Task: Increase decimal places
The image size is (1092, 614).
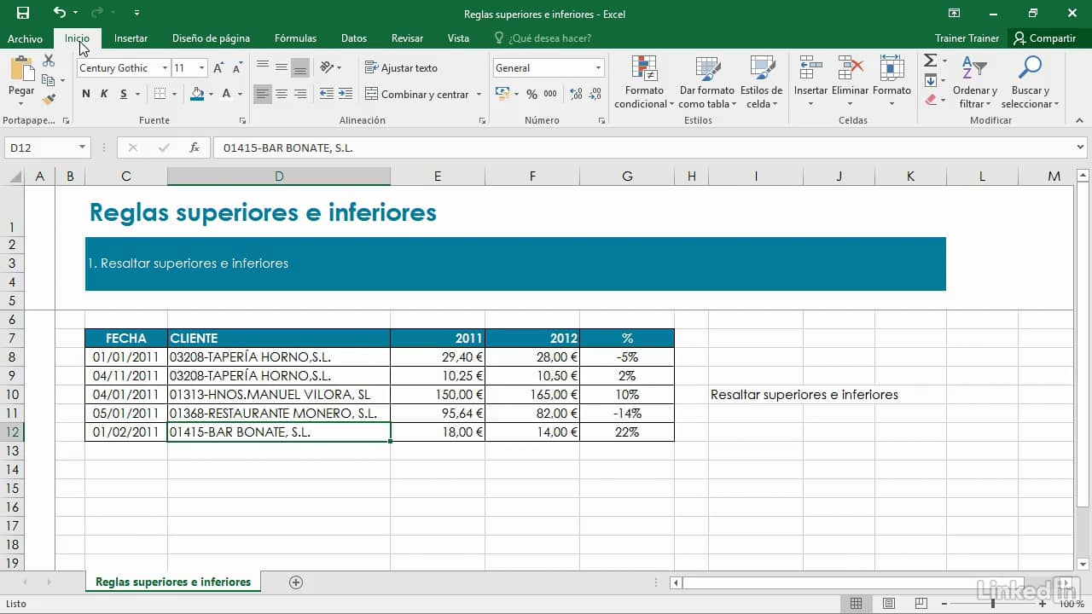Action: tap(576, 94)
